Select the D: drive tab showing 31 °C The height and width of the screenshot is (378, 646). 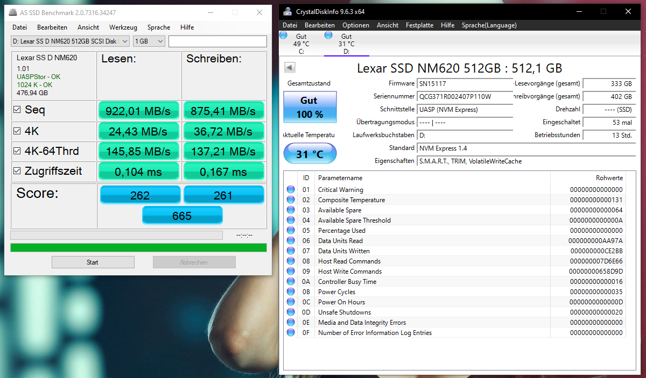tap(346, 44)
